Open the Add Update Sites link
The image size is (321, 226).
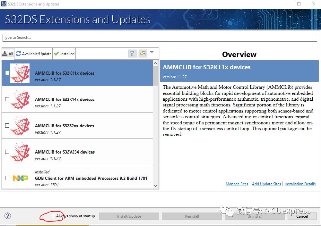pyautogui.click(x=266, y=184)
